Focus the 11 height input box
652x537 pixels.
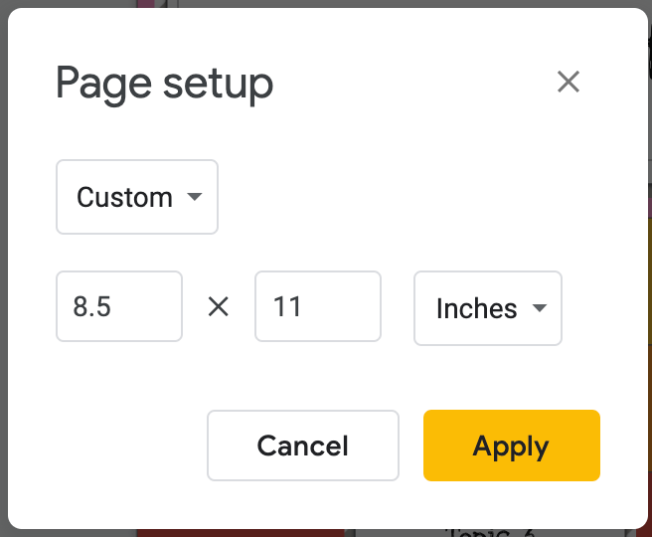click(318, 306)
